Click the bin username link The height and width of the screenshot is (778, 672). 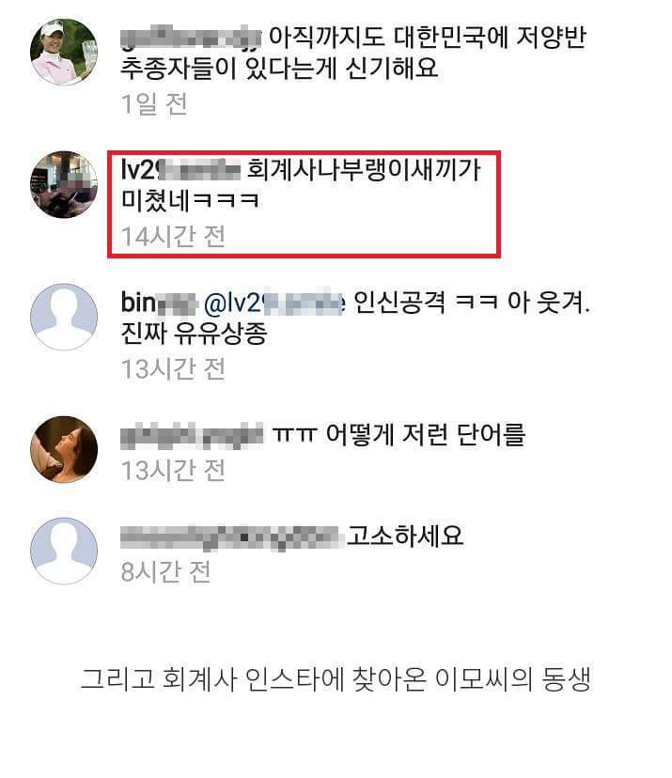click(x=158, y=303)
